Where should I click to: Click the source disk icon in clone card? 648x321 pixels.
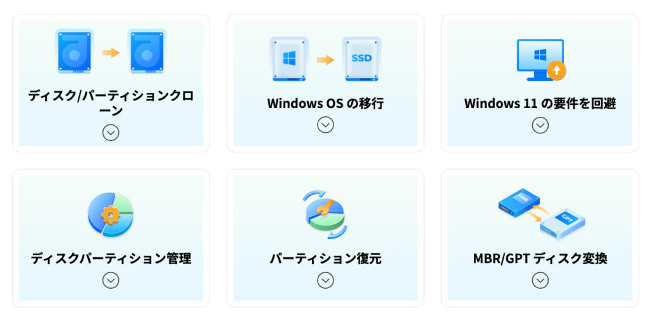coord(74,52)
